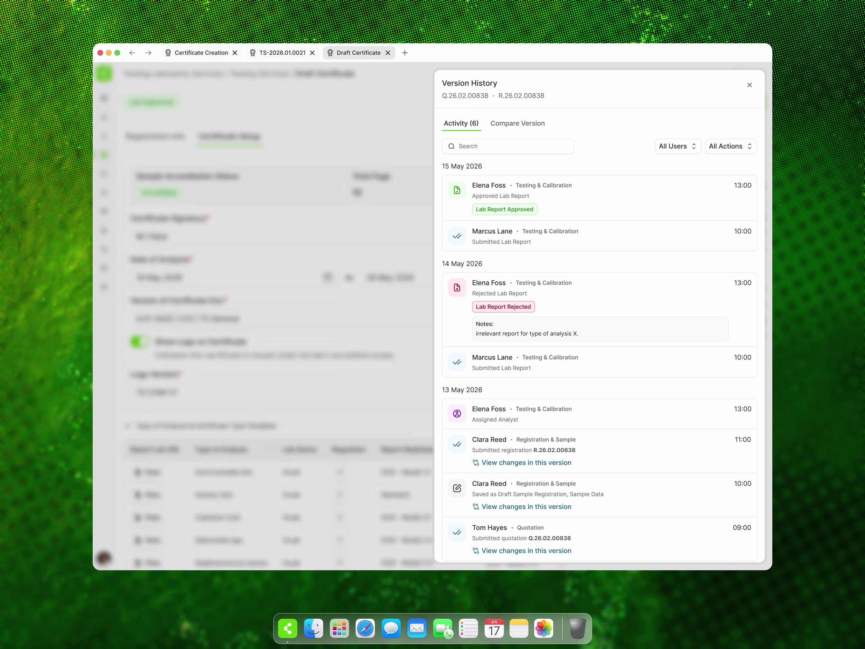
Task: Click the Assigned Analyst user icon
Action: [457, 413]
